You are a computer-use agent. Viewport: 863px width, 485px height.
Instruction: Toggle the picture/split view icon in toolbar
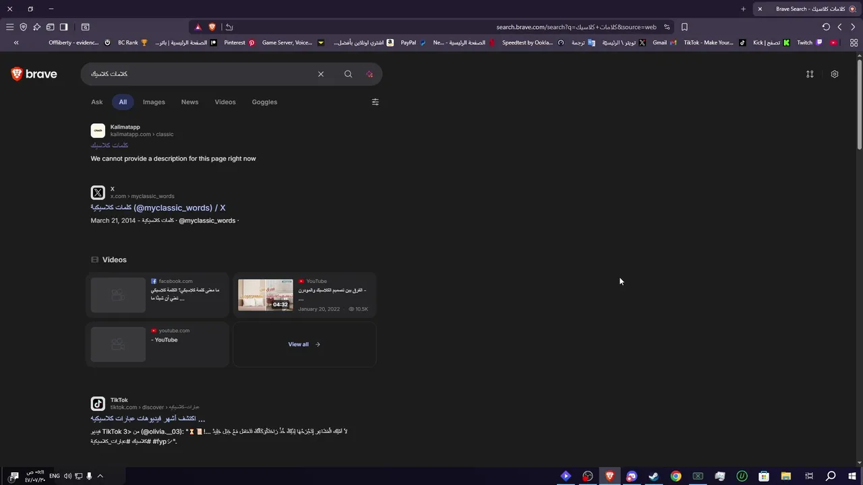(85, 27)
